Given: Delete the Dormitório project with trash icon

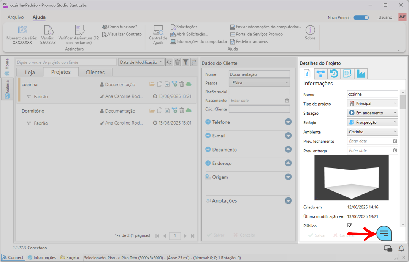Looking at the screenshot, I should pos(182,110).
